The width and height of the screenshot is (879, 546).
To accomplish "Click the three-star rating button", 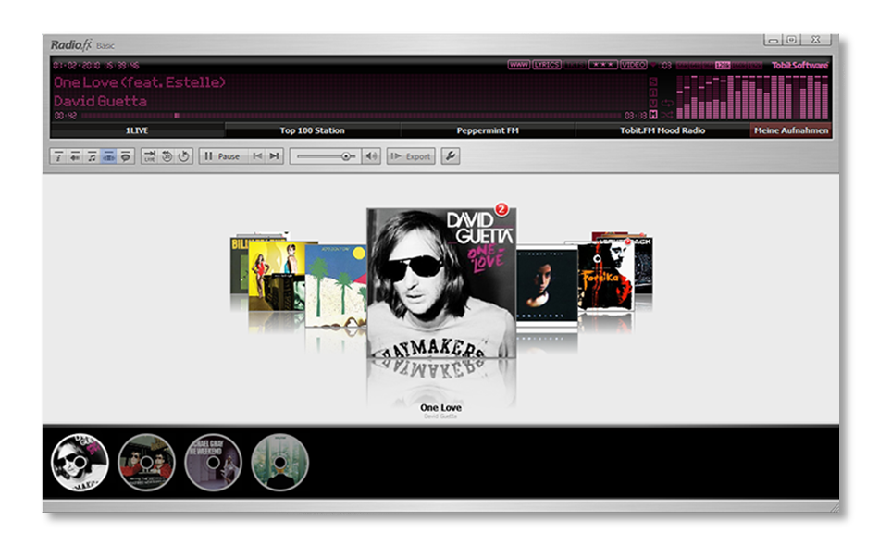I will point(602,65).
